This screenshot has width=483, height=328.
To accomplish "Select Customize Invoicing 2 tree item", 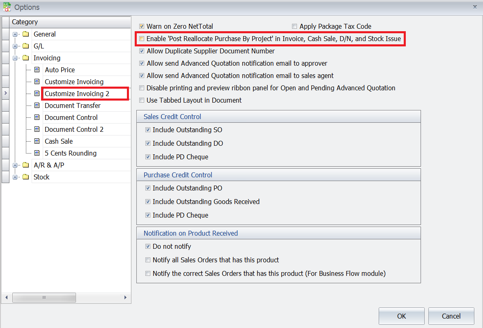I will coord(77,94).
